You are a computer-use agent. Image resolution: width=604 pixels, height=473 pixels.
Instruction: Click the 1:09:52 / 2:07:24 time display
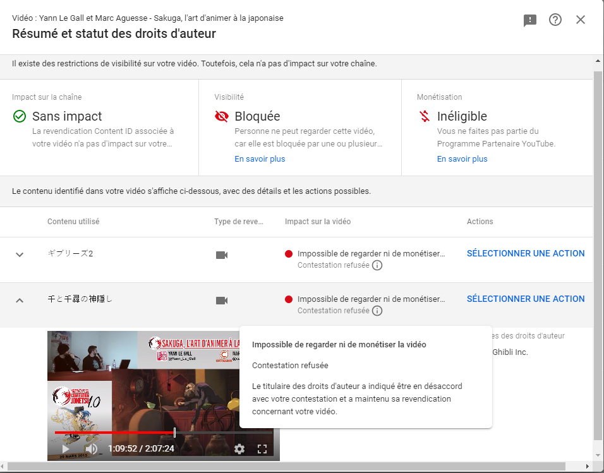(x=141, y=449)
